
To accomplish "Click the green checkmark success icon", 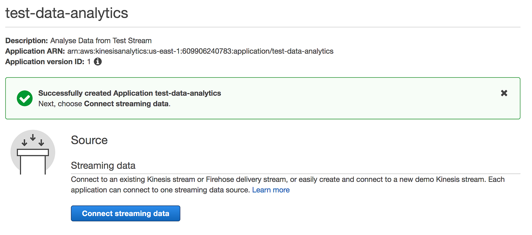I will pyautogui.click(x=25, y=98).
